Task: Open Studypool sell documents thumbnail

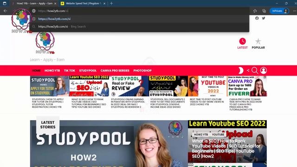Action: point(168,86)
